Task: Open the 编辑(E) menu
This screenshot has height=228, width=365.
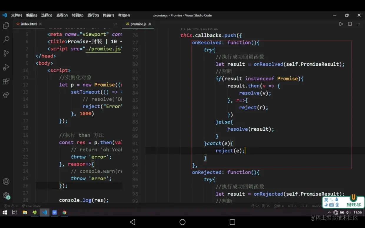Action: point(31,15)
